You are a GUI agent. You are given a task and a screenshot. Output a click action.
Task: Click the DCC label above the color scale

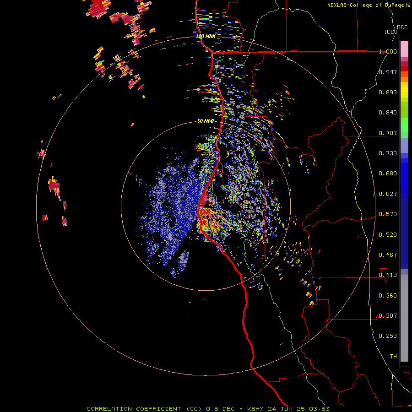click(402, 27)
